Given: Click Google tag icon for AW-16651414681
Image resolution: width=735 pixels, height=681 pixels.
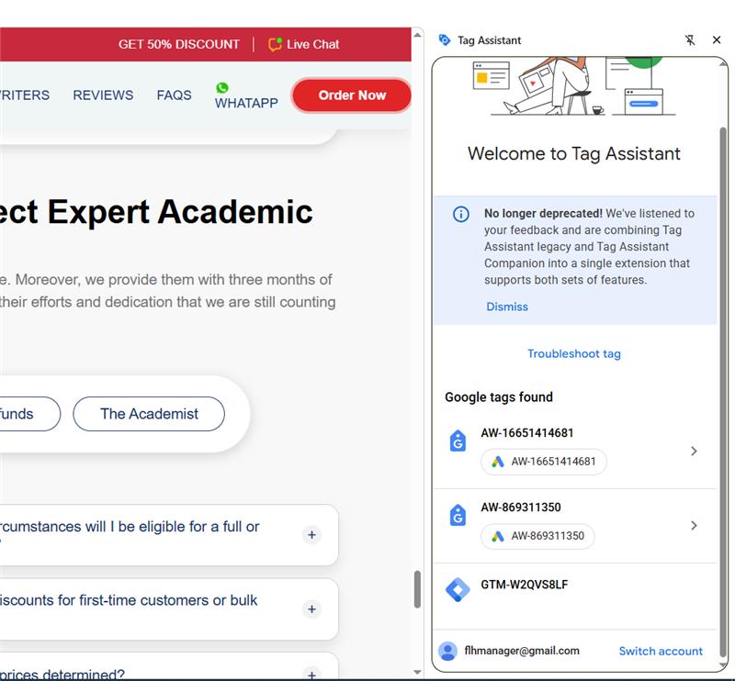Looking at the screenshot, I should click(x=458, y=441).
